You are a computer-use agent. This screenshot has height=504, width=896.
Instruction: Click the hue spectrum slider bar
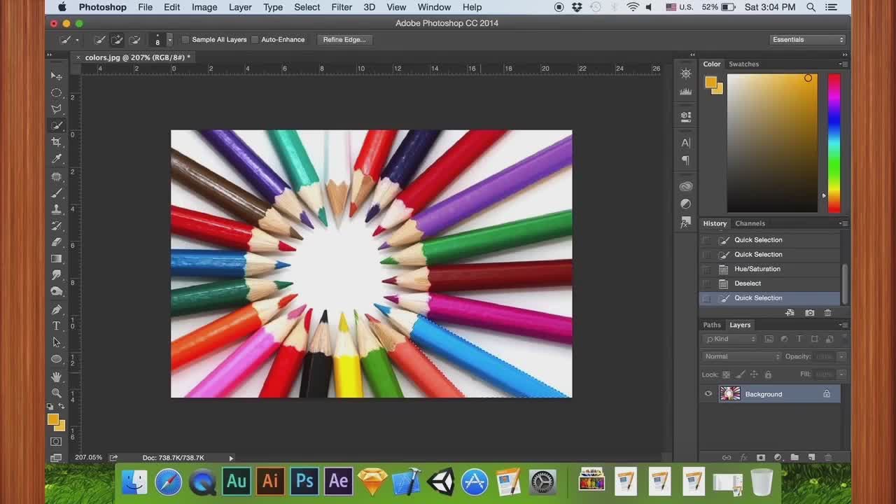tap(834, 143)
